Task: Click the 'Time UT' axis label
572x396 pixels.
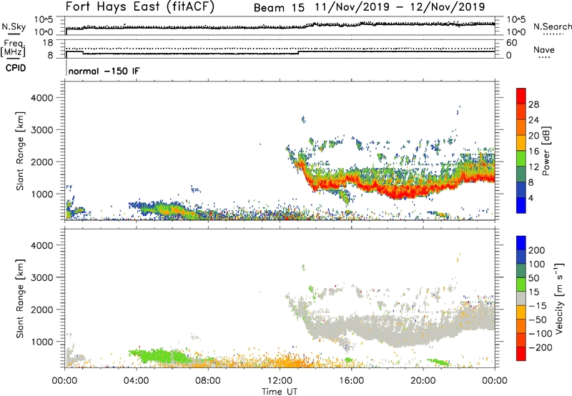Action: (x=280, y=392)
